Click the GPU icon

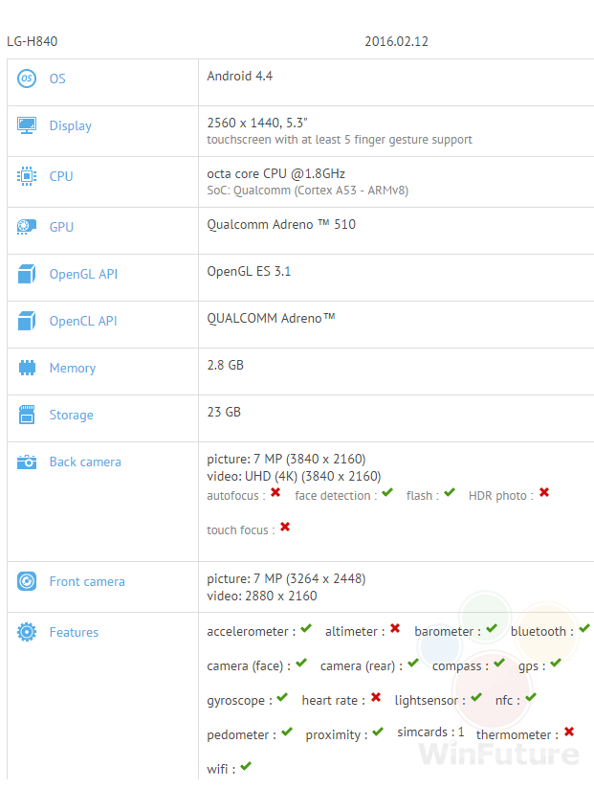(27, 227)
